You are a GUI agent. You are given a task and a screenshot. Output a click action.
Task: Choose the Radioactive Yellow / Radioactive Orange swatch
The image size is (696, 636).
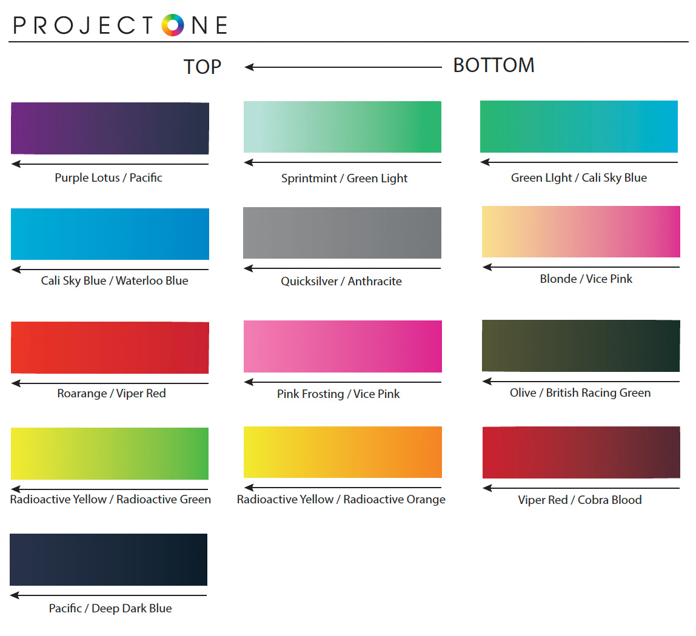[x=343, y=452]
